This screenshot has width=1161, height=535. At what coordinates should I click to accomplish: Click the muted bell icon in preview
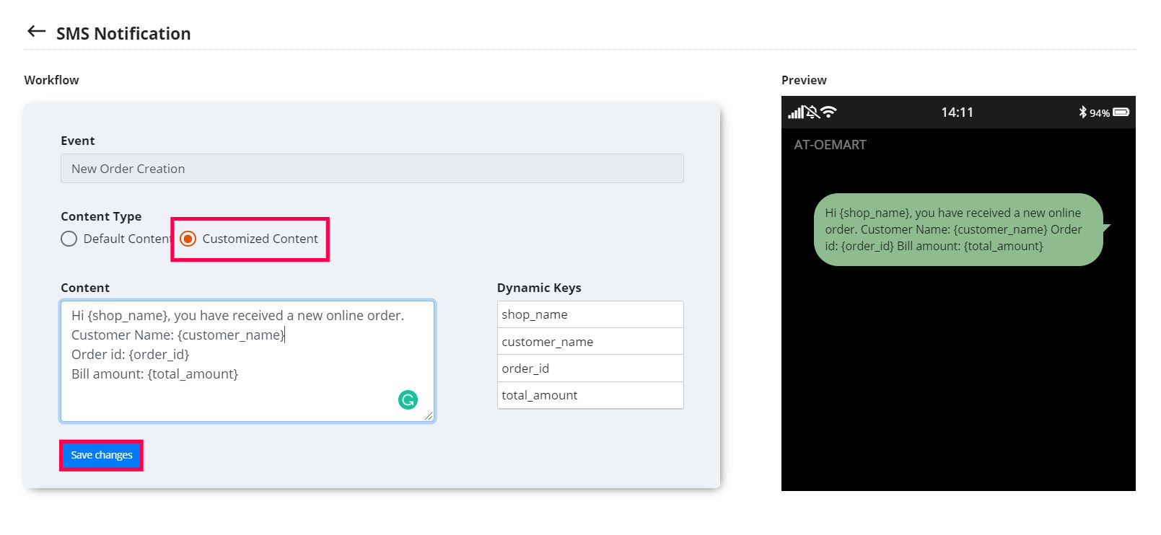[x=812, y=112]
